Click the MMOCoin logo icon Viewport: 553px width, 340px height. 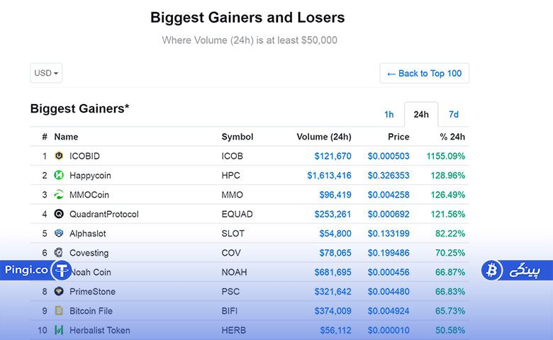[x=59, y=195]
